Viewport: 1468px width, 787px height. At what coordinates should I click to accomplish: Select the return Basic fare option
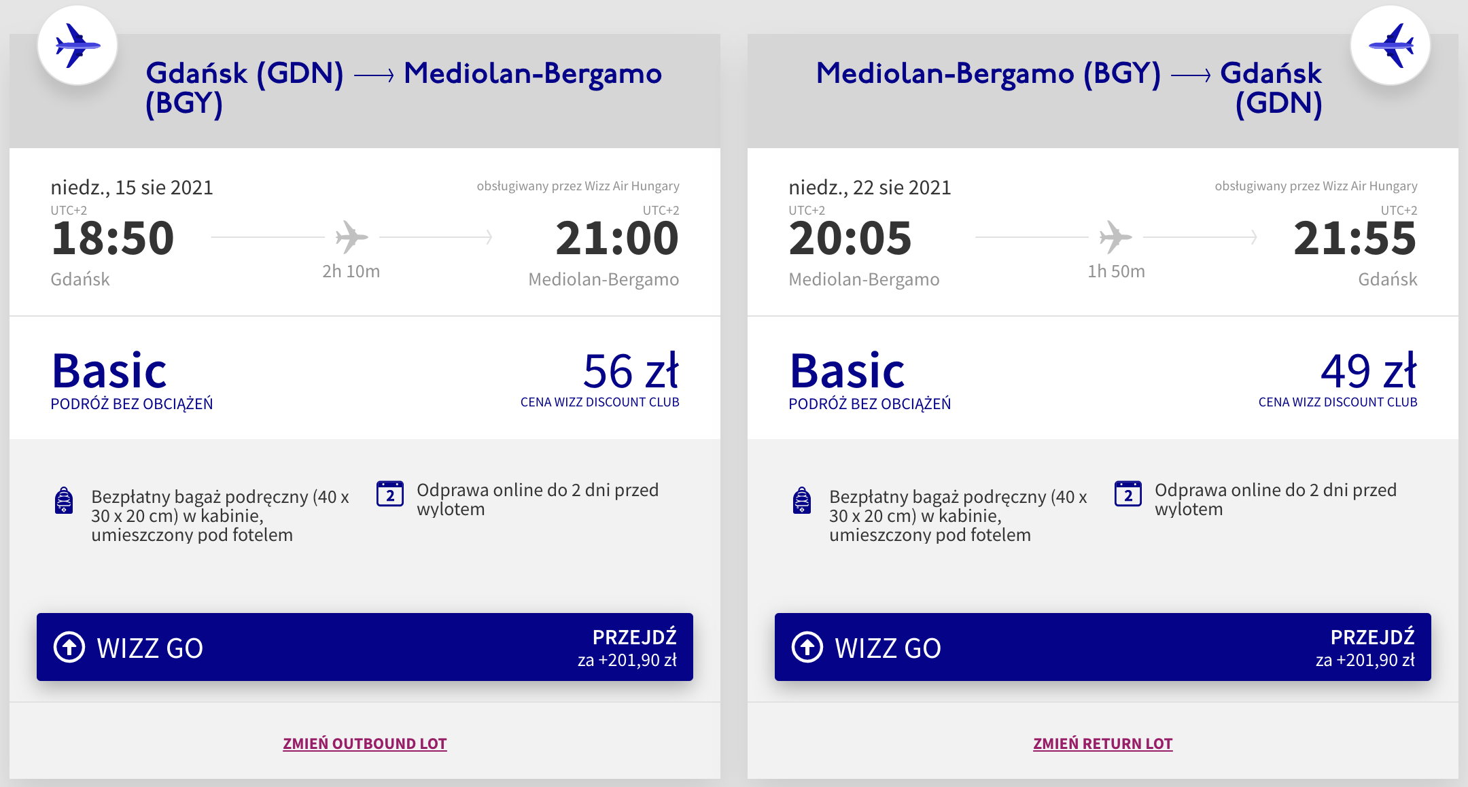(846, 370)
